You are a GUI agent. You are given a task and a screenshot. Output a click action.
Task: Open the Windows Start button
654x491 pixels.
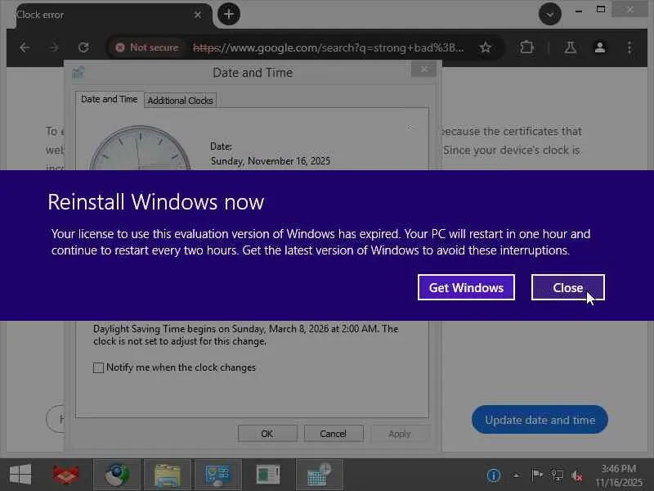coord(20,475)
